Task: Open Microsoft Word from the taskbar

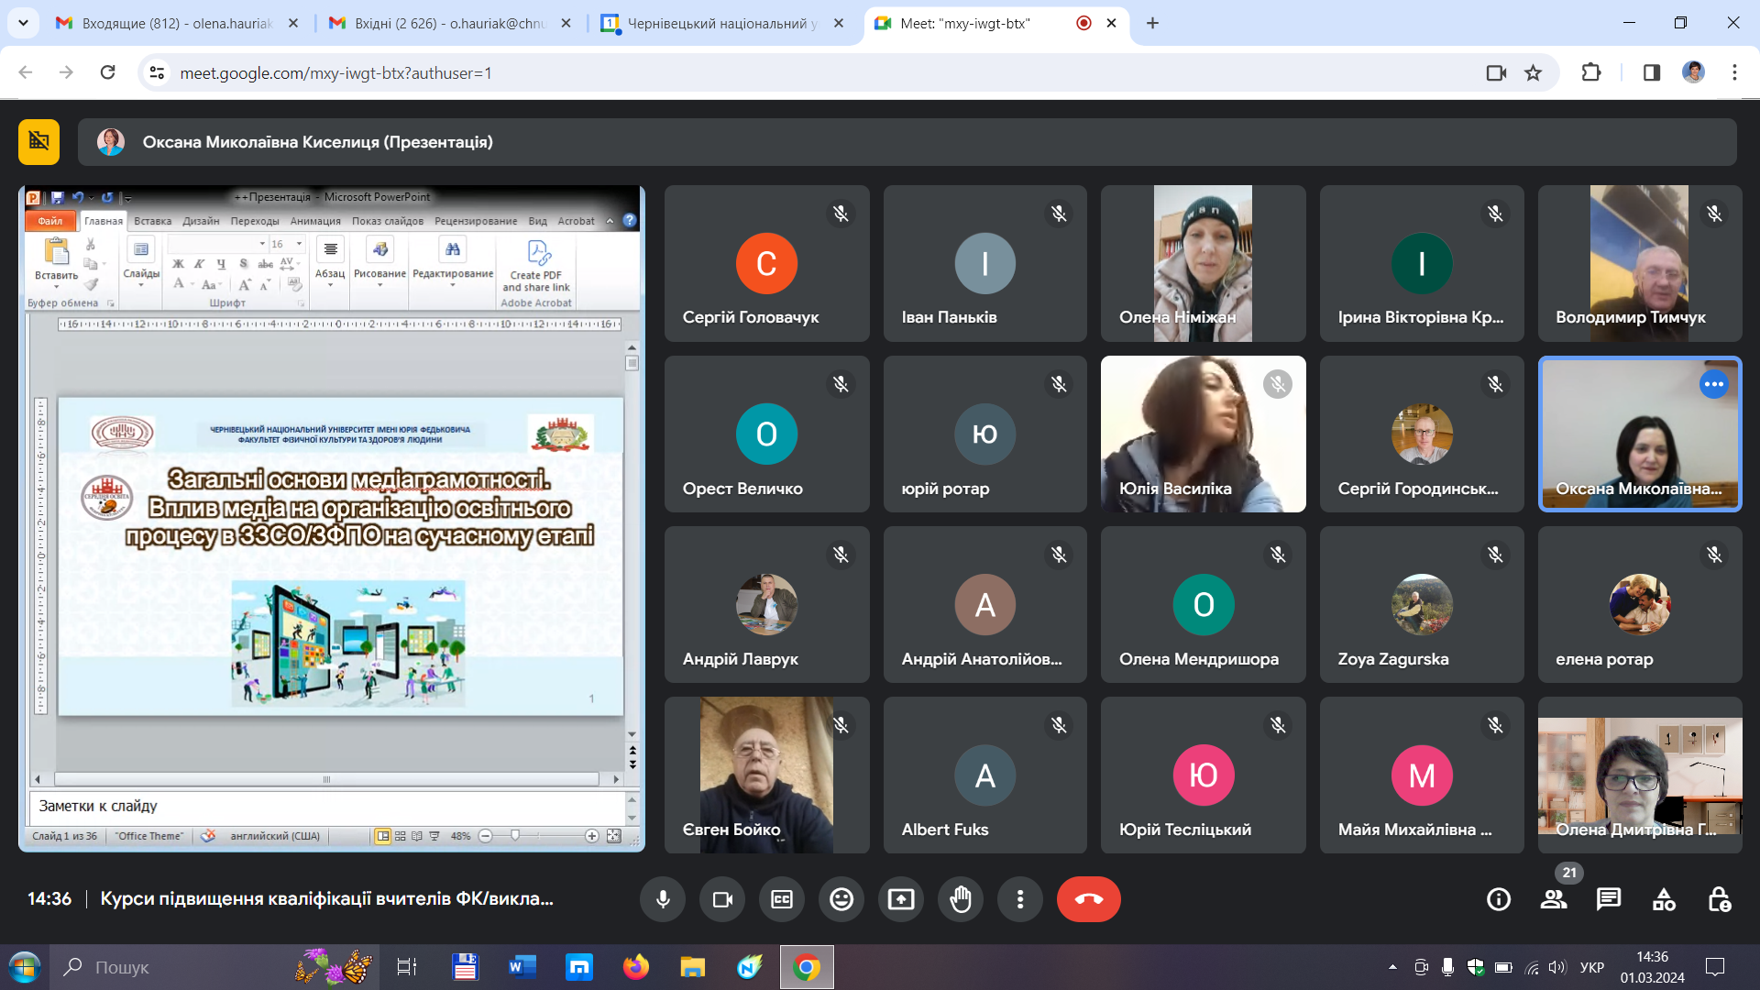Action: coord(522,967)
